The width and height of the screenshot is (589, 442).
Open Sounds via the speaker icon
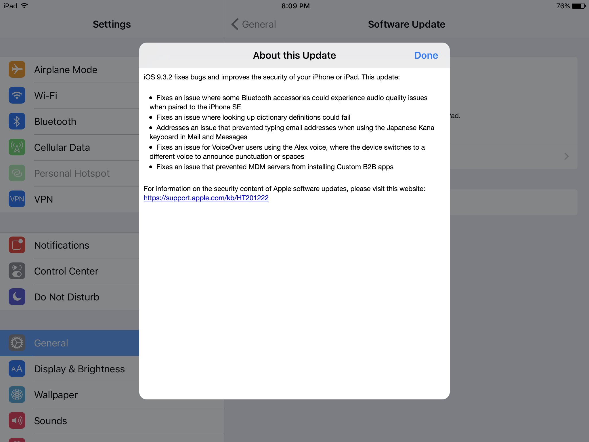click(x=17, y=420)
